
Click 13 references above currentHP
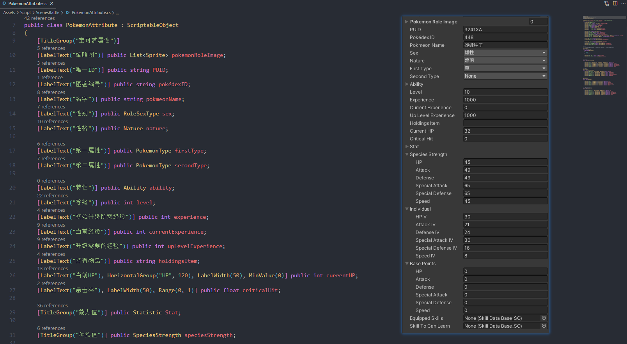pos(53,269)
